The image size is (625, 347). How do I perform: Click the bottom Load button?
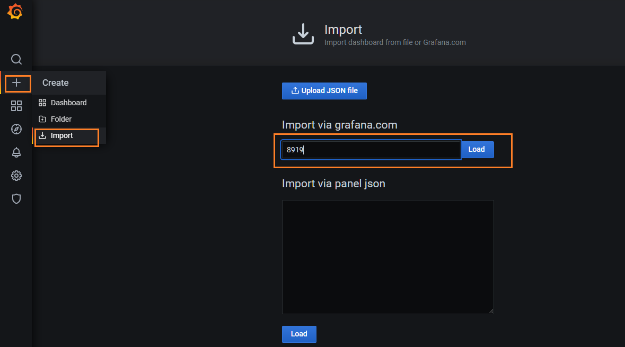[299, 334]
